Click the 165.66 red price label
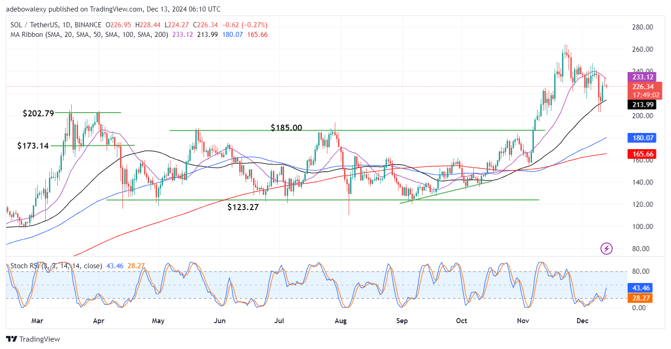This screenshot has height=349, width=671. coord(643,154)
